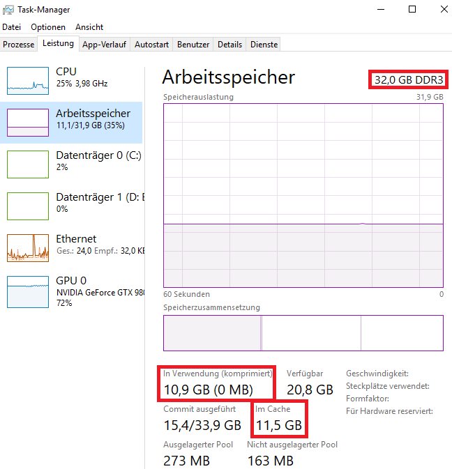Click the Datenträger 1 (D: label
The image size is (452, 469).
(100, 197)
